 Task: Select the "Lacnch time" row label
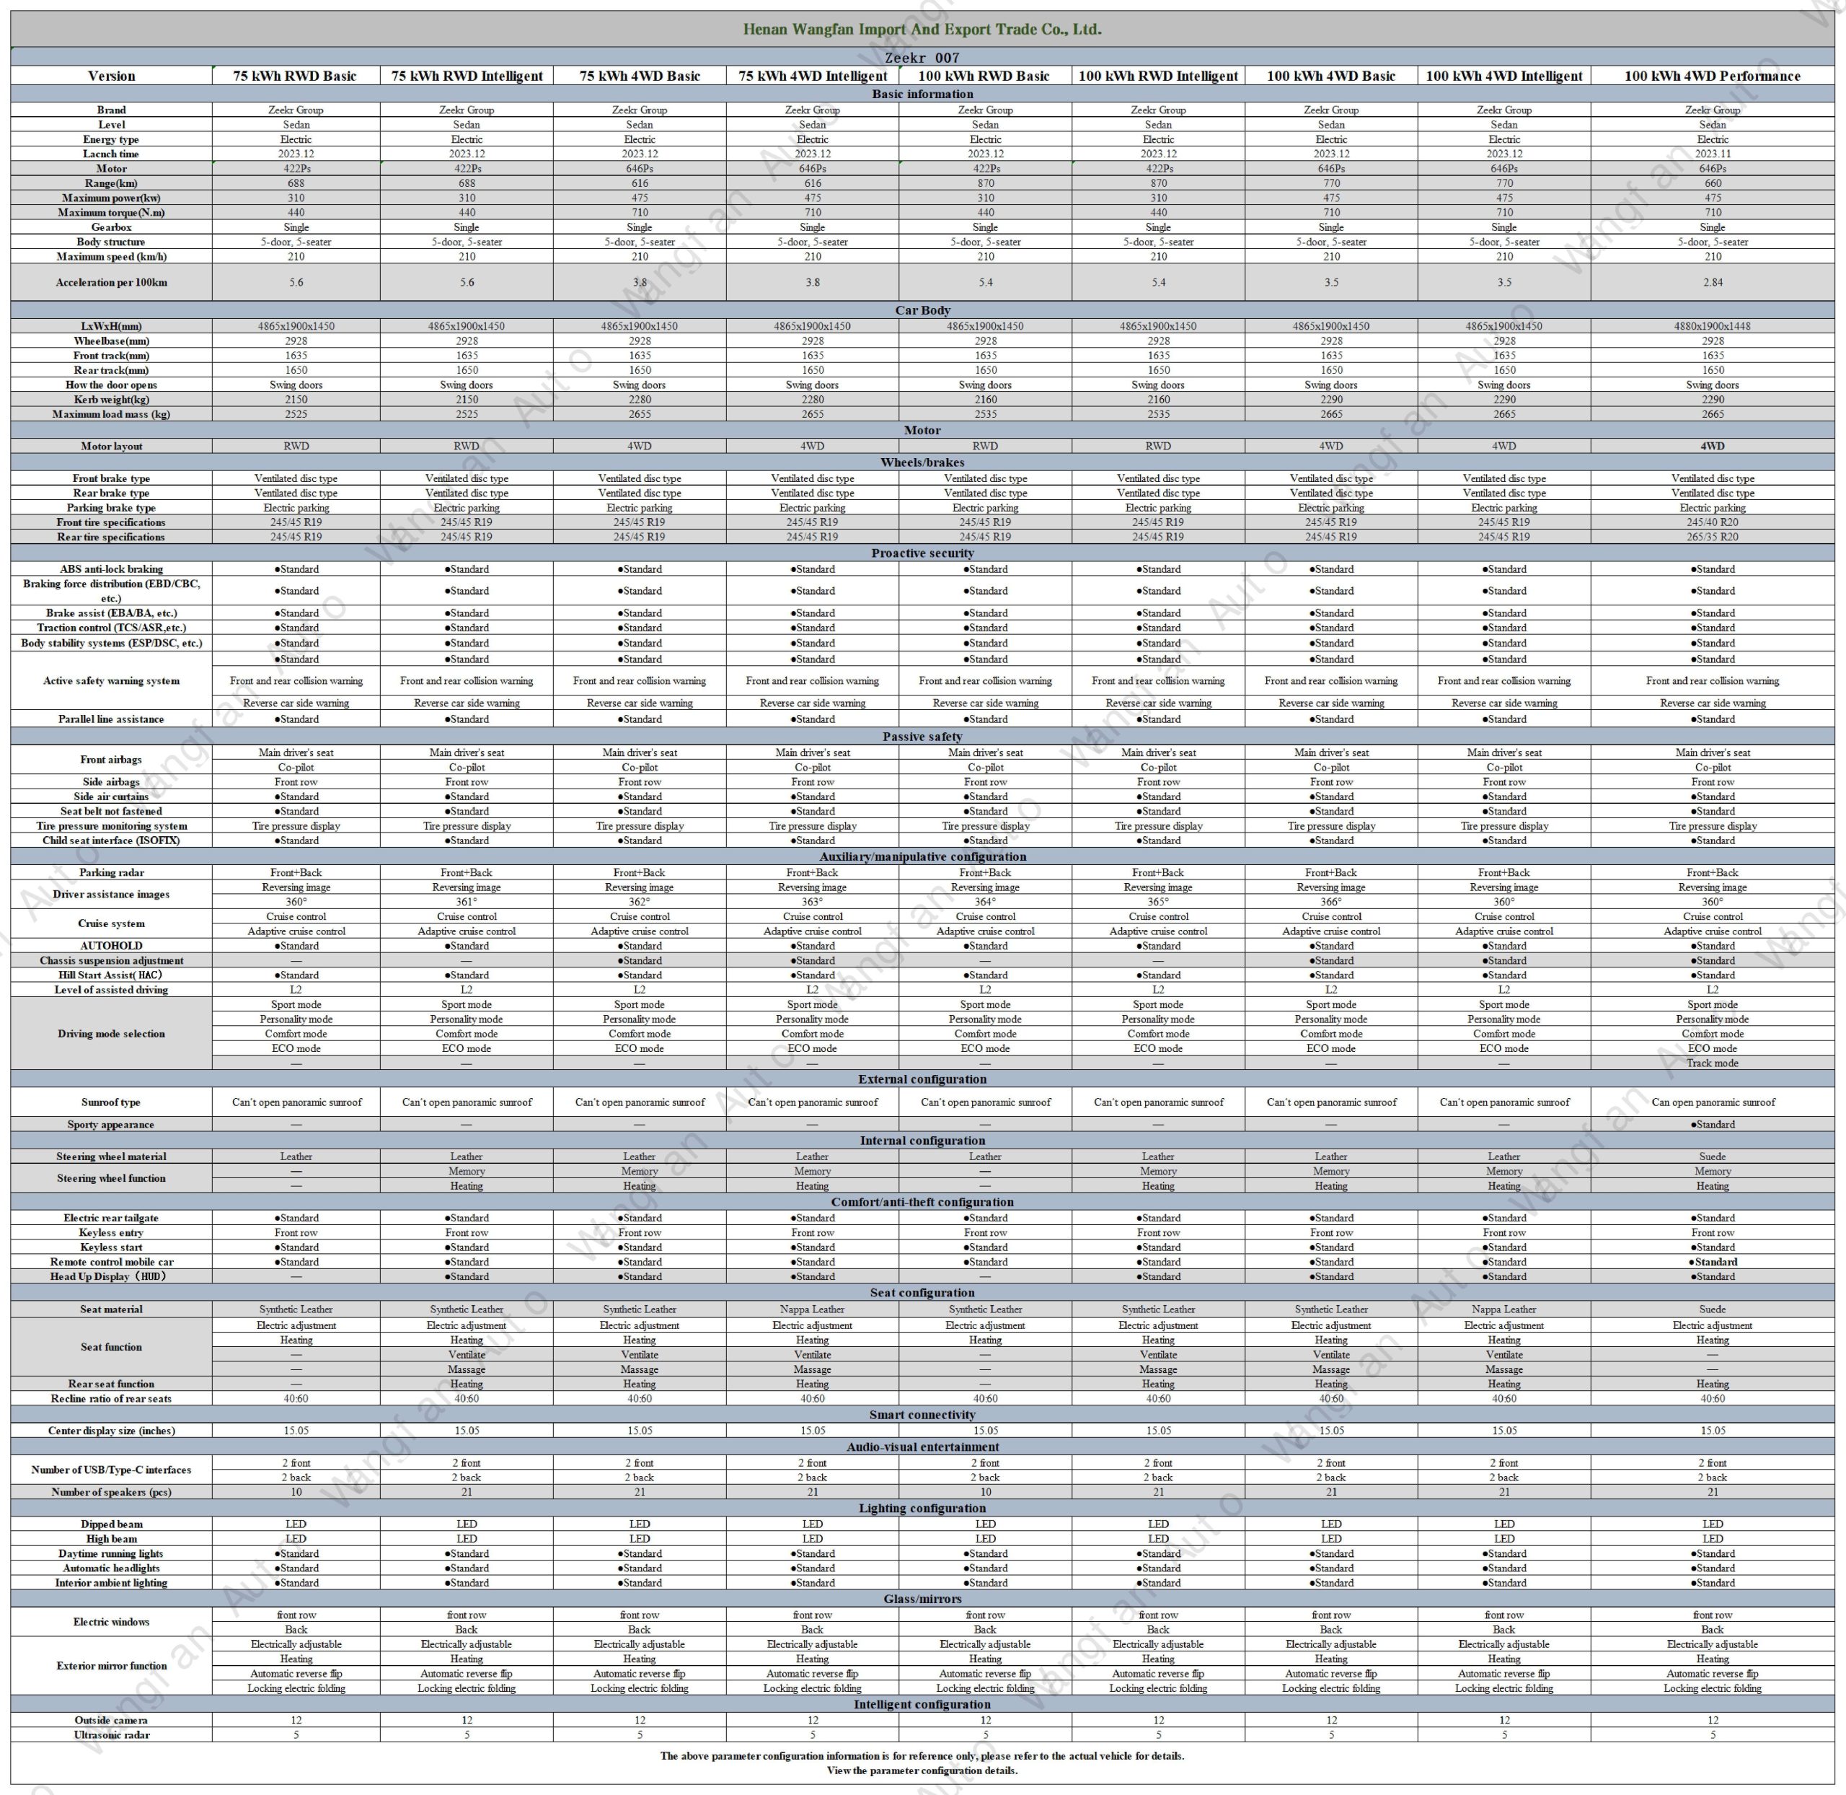tap(111, 154)
